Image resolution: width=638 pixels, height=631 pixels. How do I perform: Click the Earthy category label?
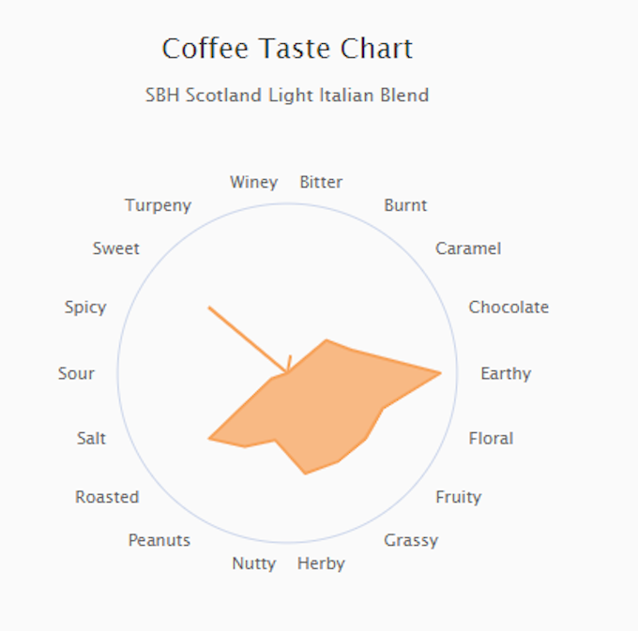[506, 374]
